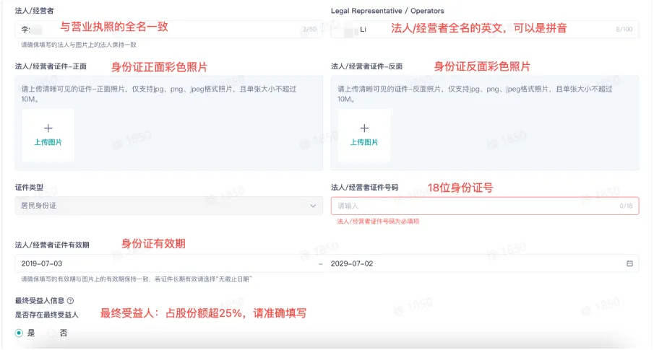Click the hint 请确保填写的法人与图片上的法人保持一致
The height and width of the screenshot is (350, 654).
tap(79, 45)
